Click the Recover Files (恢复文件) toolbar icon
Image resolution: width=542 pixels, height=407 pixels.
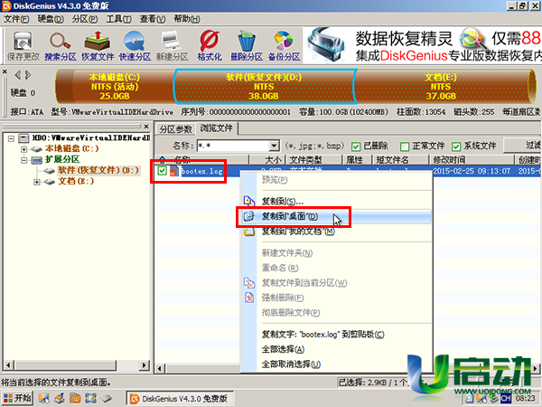pos(98,46)
